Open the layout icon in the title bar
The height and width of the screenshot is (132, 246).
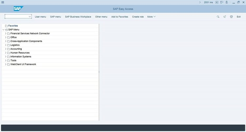(222, 2)
